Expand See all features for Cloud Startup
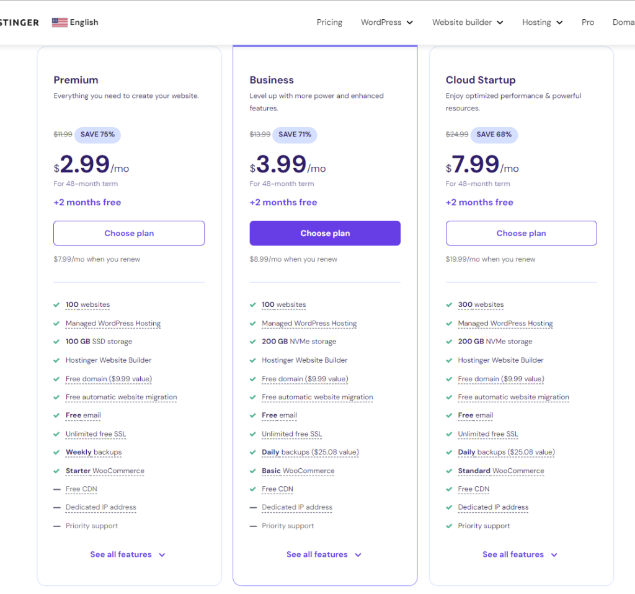Screen dimensions: 635x594 coord(520,554)
